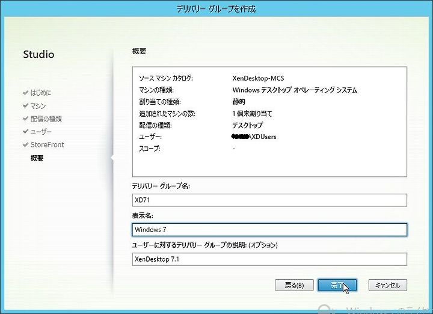Go to the はじめに wizard step
Image resolution: width=433 pixels, height=314 pixels.
pyautogui.click(x=41, y=93)
